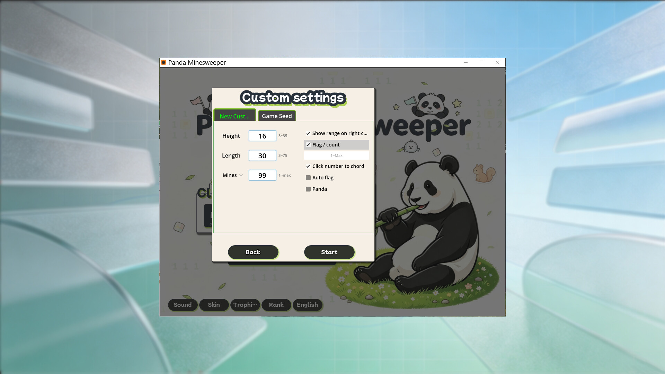Click the 3~75 length range hint
The image size is (665, 374).
coord(283,155)
